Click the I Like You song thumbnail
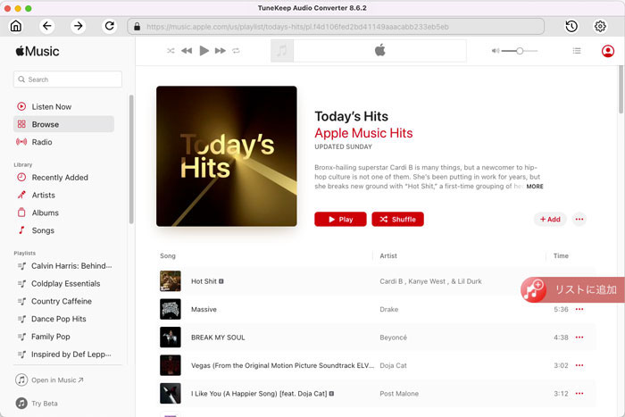Image resolution: width=625 pixels, height=417 pixels. tap(171, 394)
